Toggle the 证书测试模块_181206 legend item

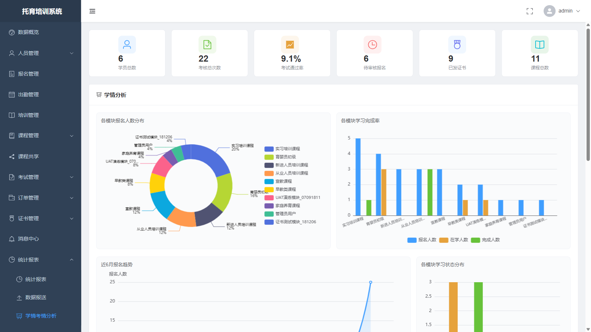point(290,222)
